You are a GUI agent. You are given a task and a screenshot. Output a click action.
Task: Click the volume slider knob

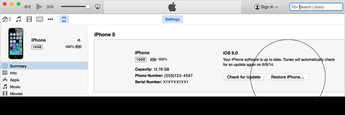click(x=88, y=7)
